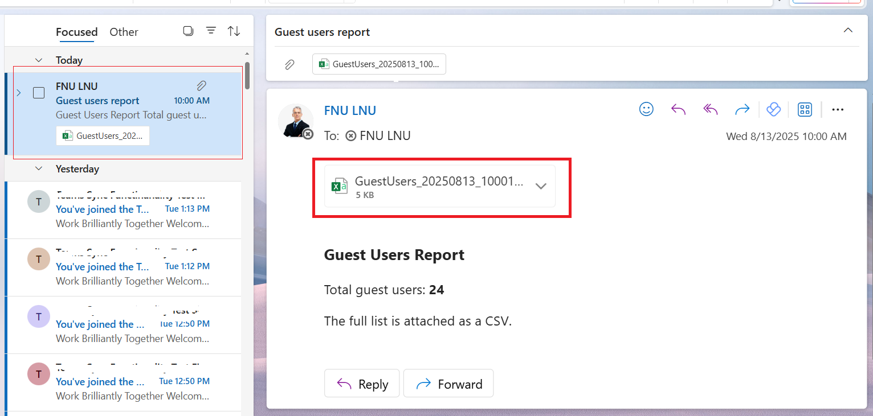Open More actions three-dot menu
The height and width of the screenshot is (416, 873).
(837, 109)
